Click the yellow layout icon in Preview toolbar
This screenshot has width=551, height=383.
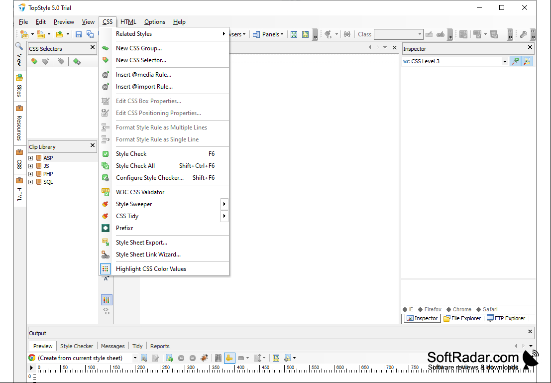(x=276, y=358)
